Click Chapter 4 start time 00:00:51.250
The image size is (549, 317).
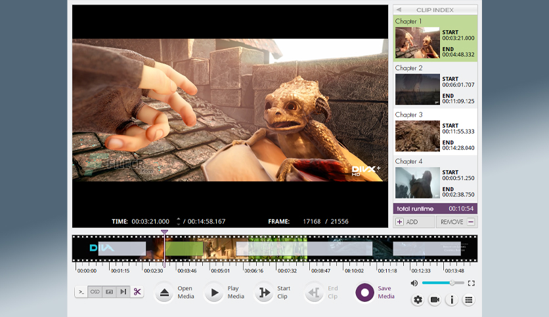click(458, 178)
